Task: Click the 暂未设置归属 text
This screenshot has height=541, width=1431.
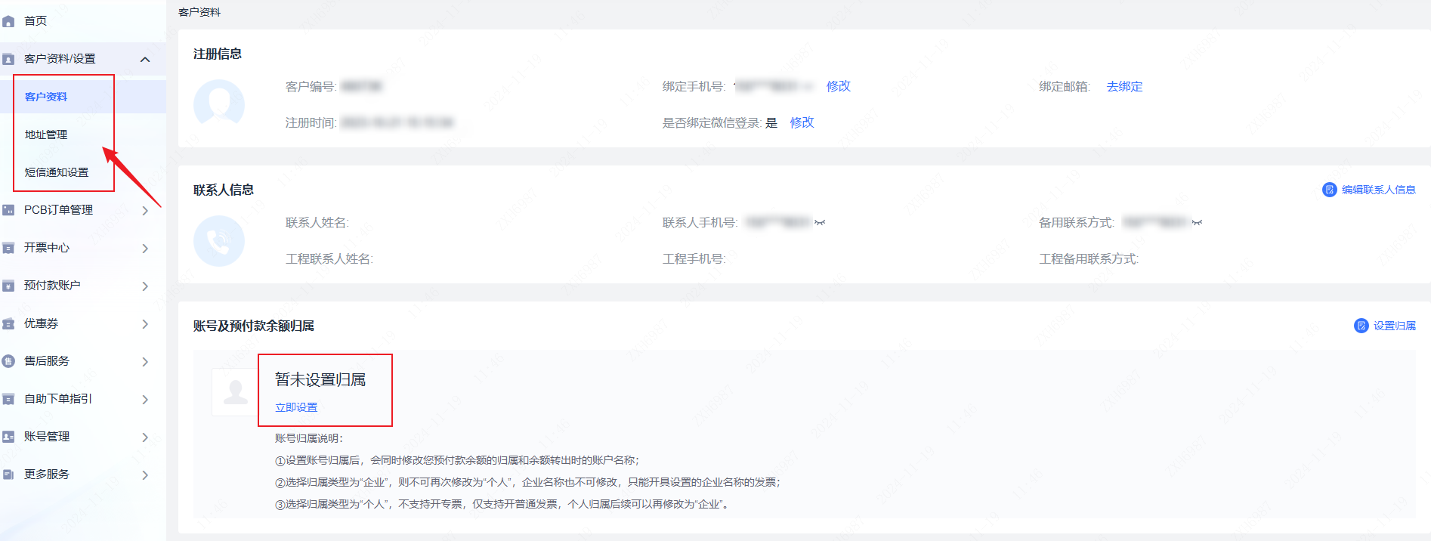Action: tap(320, 379)
